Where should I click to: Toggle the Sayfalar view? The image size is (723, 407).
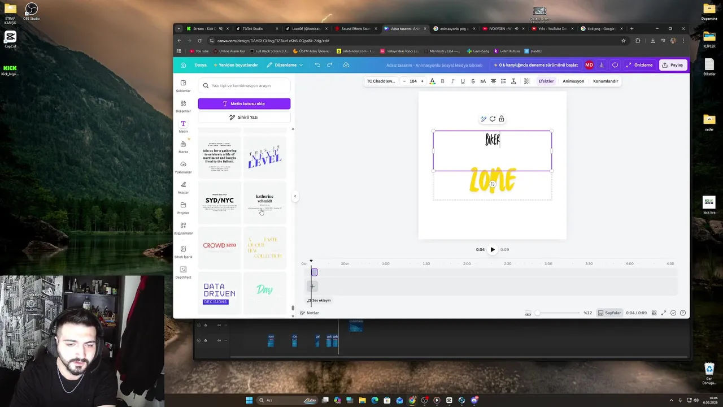pos(609,313)
